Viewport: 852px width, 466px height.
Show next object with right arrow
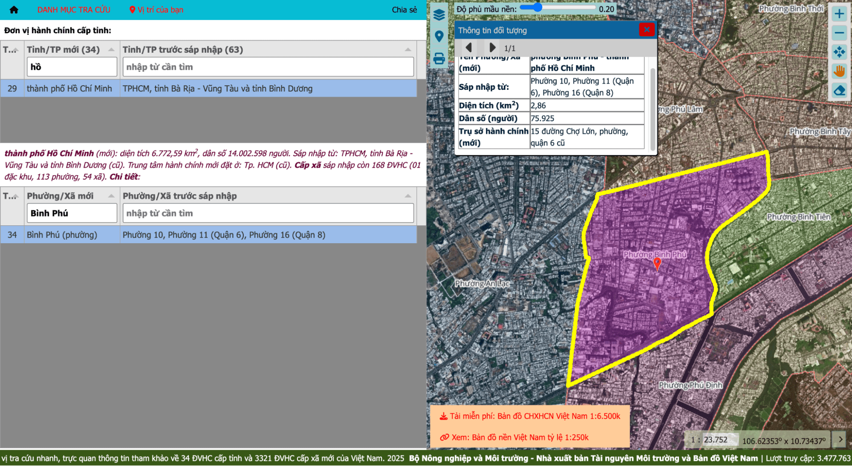click(x=492, y=48)
